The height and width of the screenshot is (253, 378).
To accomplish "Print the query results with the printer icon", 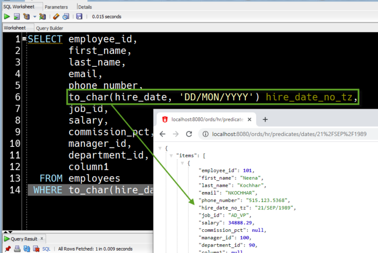I will point(17,249).
